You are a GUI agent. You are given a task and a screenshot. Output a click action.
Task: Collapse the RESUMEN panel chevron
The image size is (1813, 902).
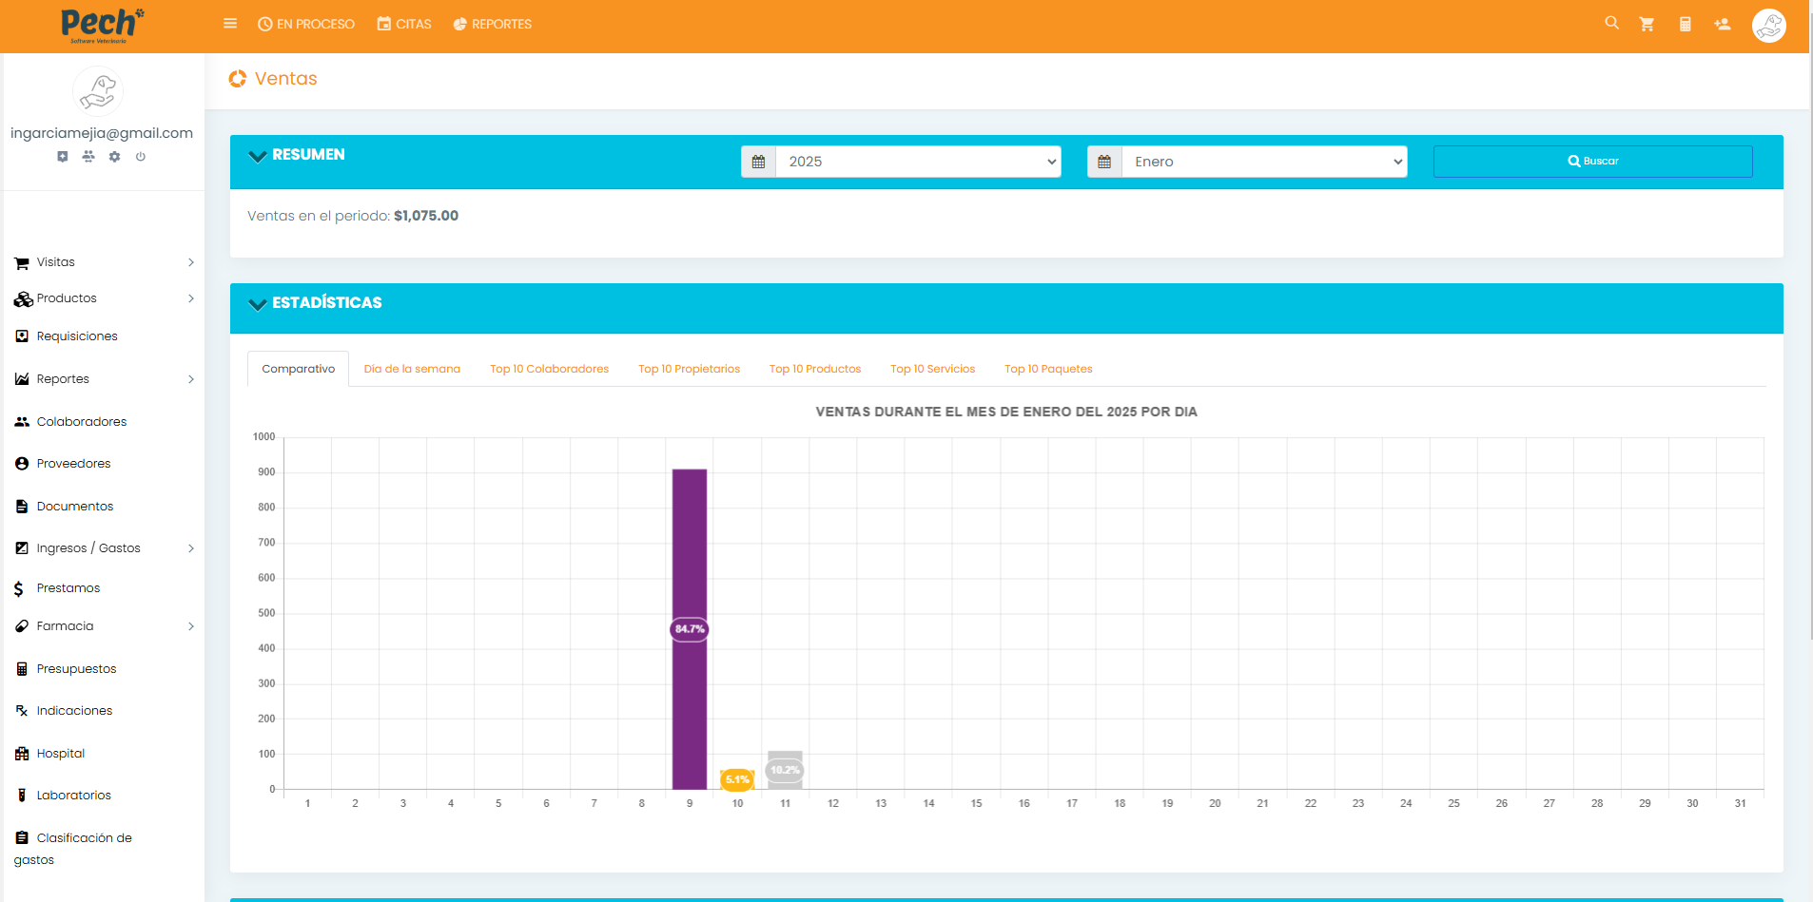point(257,156)
